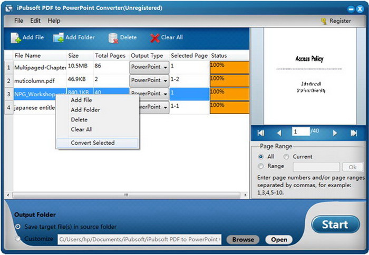Click the Browse button
The height and width of the screenshot is (255, 369).
243,240
